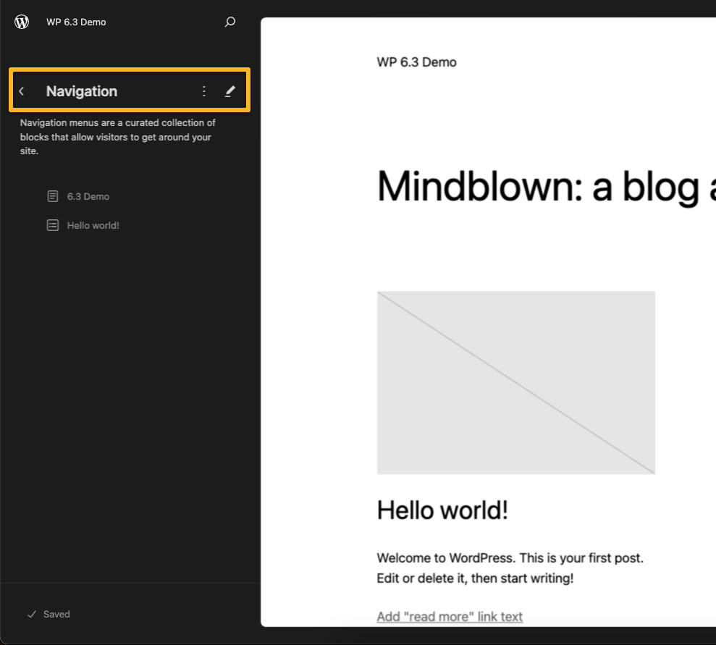This screenshot has height=645, width=716.
Task: Click the Saved checkmark icon
Action: (30, 614)
